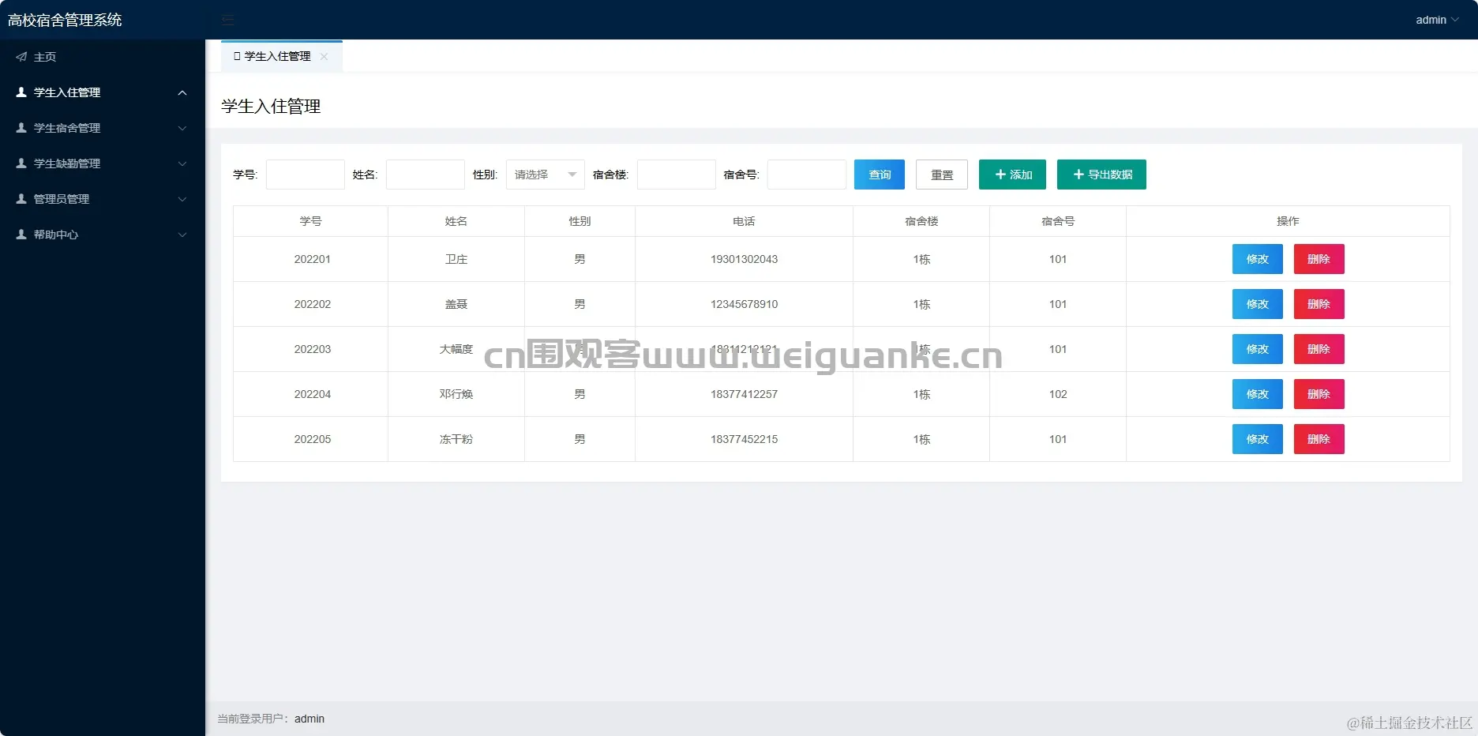
Task: Click 修改 for student 202202
Action: click(1258, 304)
